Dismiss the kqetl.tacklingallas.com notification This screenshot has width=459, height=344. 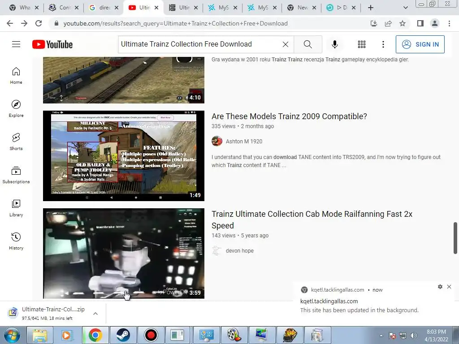449,287
